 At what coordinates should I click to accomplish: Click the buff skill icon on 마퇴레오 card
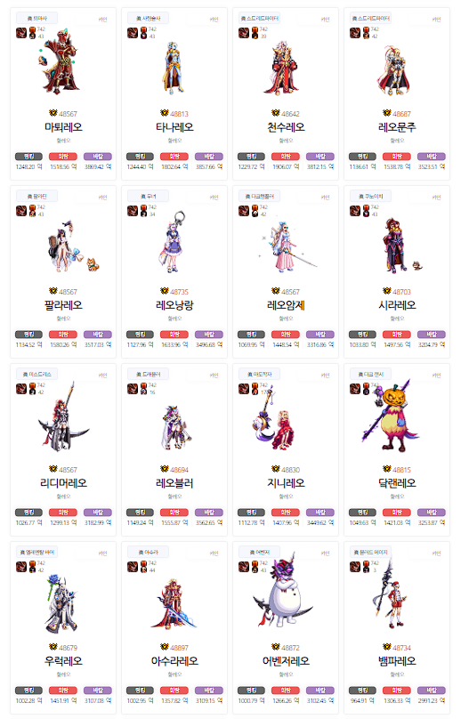pos(21,33)
